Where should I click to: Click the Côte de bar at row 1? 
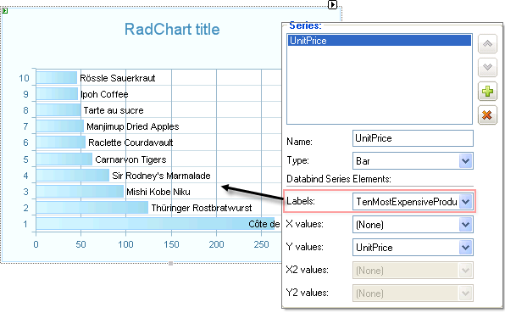[155, 224]
